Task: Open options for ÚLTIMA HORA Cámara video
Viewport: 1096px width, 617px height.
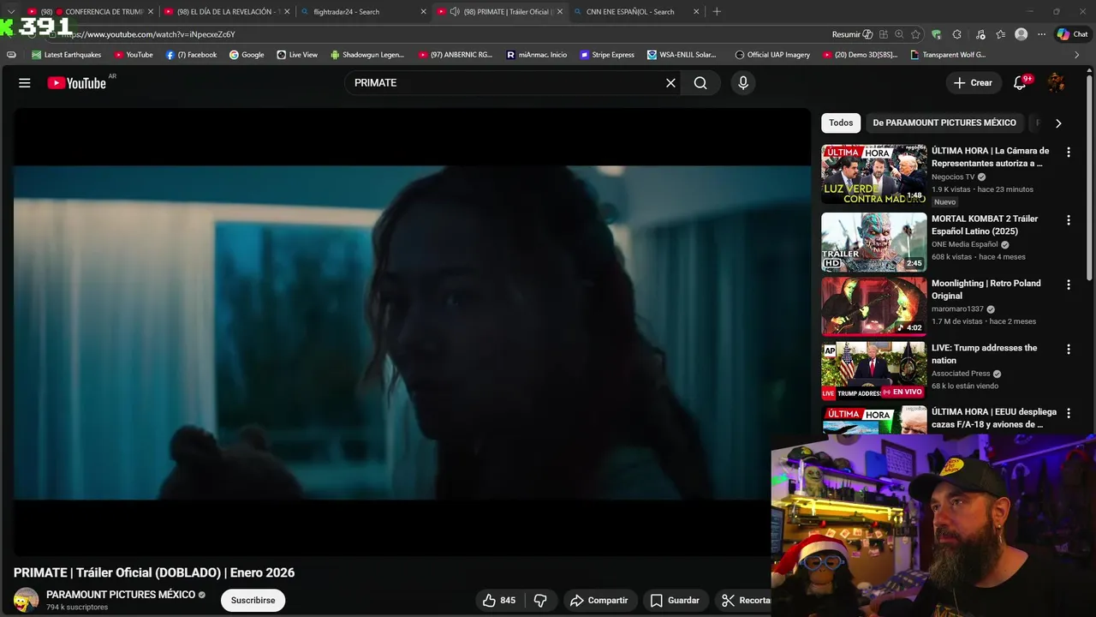Action: click(x=1068, y=153)
